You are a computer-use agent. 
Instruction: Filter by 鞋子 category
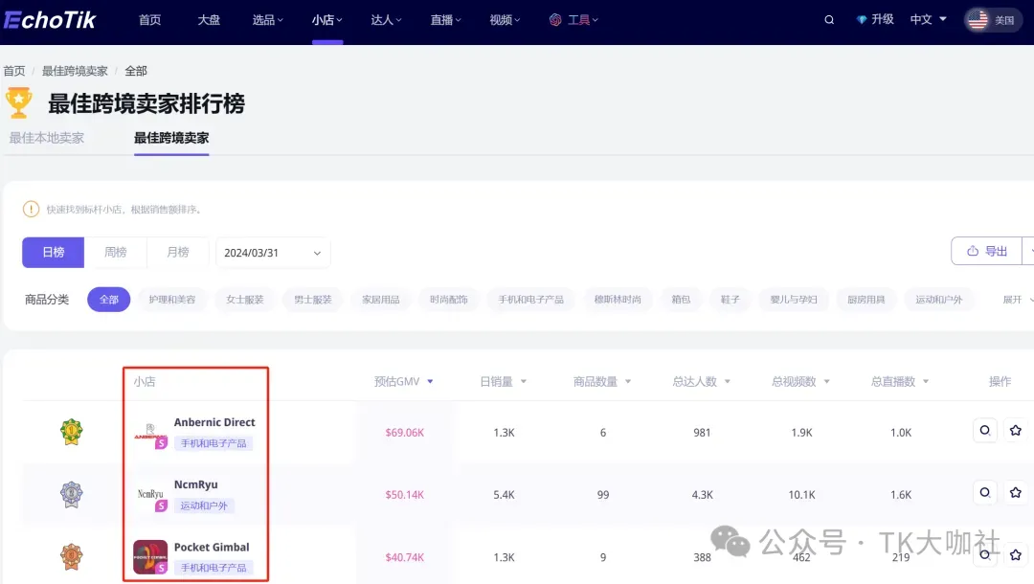(730, 300)
